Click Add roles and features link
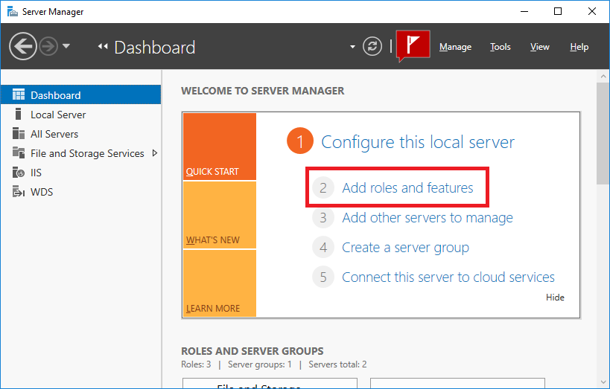 [407, 187]
